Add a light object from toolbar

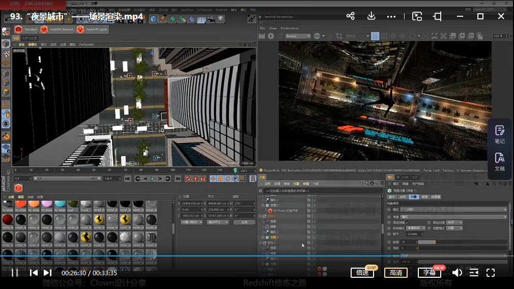tap(221, 19)
